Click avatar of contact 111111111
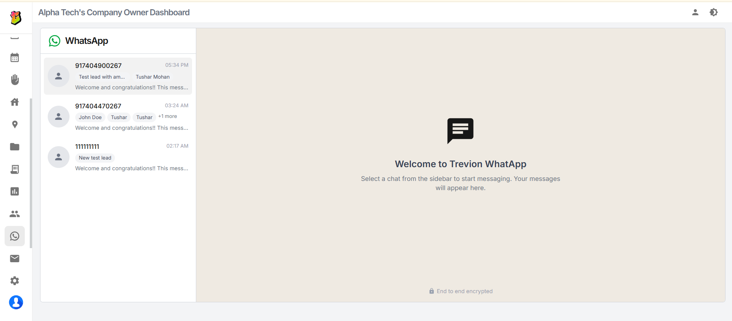The image size is (732, 321). click(x=58, y=157)
